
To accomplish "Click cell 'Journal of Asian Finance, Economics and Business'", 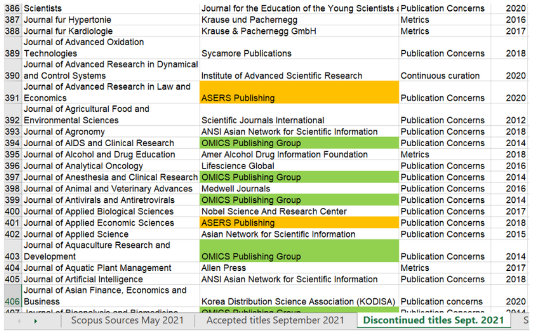I will tap(111, 296).
